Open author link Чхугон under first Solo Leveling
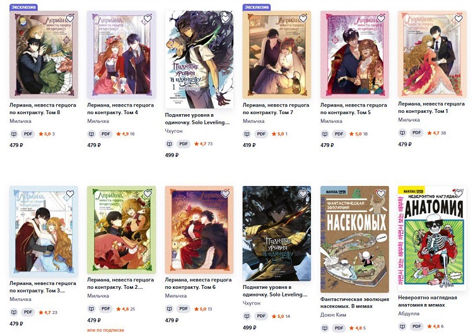This screenshot has height=333, width=473. pyautogui.click(x=174, y=131)
